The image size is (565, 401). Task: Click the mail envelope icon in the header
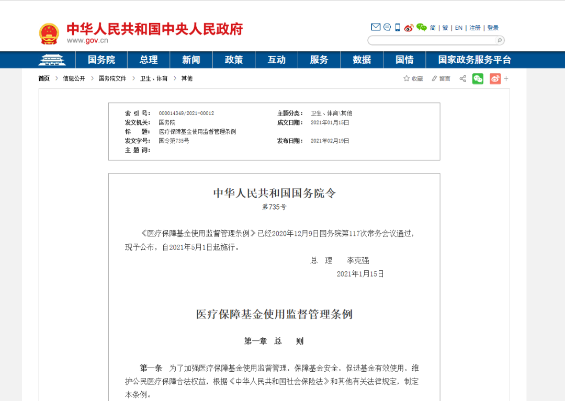(x=376, y=27)
